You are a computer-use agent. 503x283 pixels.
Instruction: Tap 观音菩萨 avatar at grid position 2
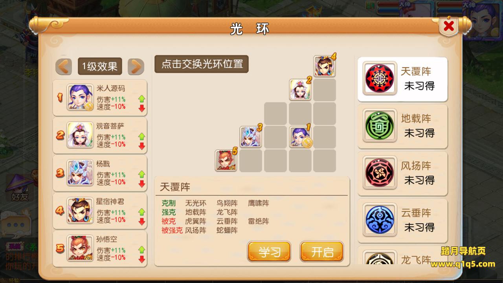(x=300, y=90)
